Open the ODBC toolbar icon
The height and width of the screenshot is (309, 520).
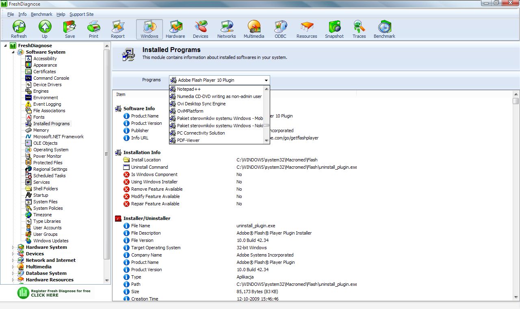click(x=280, y=29)
